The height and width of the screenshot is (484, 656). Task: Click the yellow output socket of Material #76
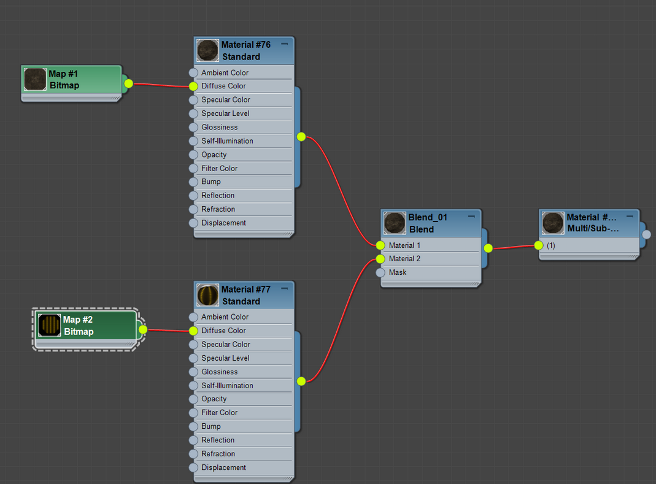pyautogui.click(x=301, y=137)
